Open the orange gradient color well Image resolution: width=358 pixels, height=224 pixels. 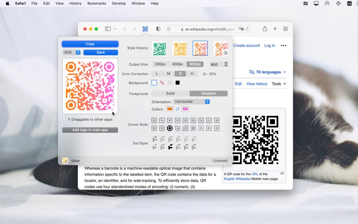170,109
